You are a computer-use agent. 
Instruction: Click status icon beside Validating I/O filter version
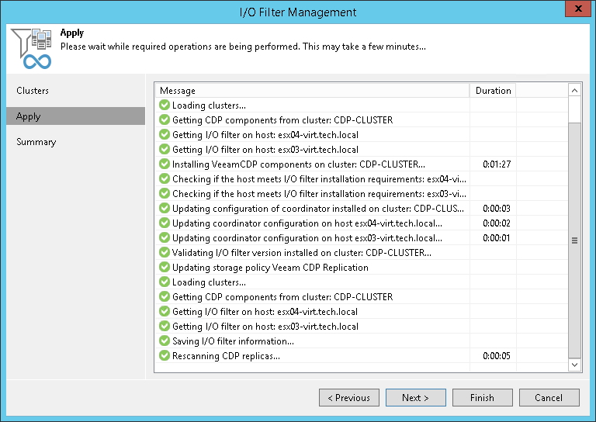pos(165,253)
